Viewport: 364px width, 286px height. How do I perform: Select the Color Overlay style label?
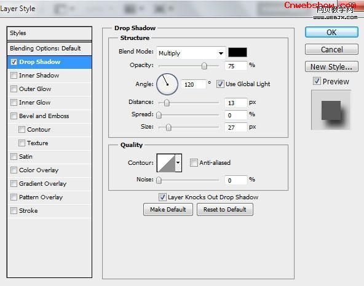tap(39, 170)
